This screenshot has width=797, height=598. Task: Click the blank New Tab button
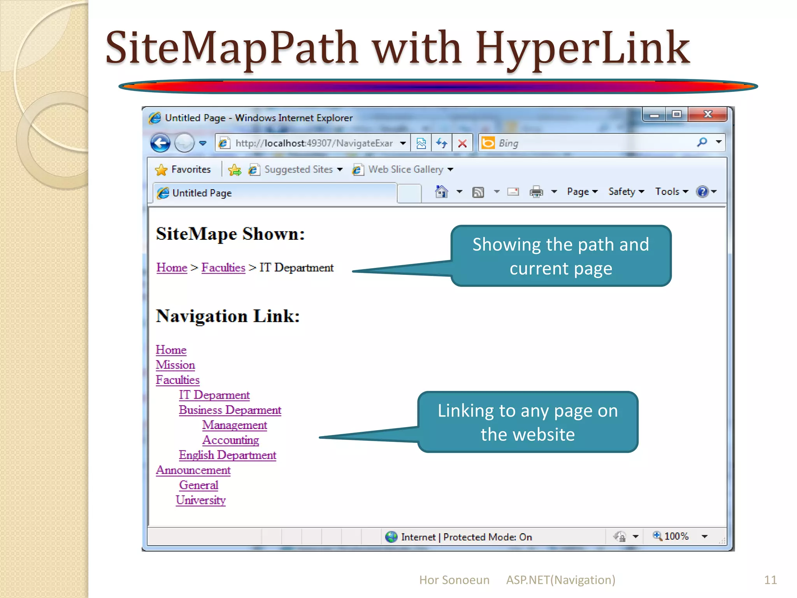pos(409,193)
